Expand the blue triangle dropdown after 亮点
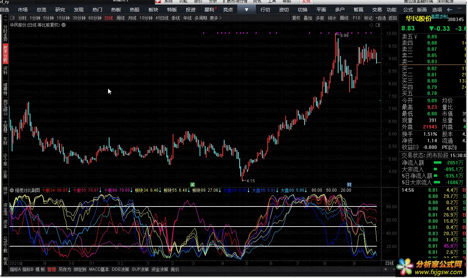 pos(246,10)
